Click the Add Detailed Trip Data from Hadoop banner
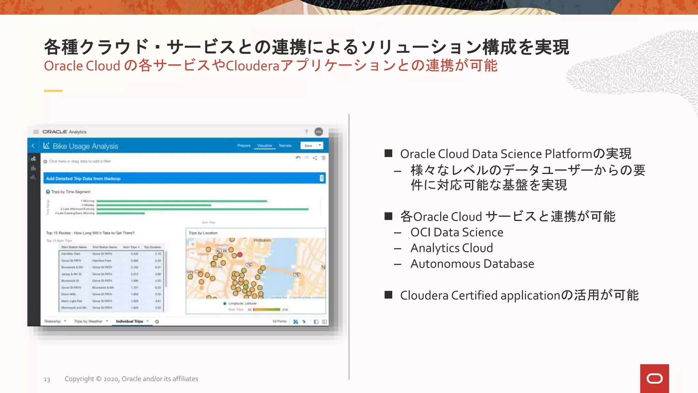Viewport: 698px width, 393px height. click(x=184, y=178)
